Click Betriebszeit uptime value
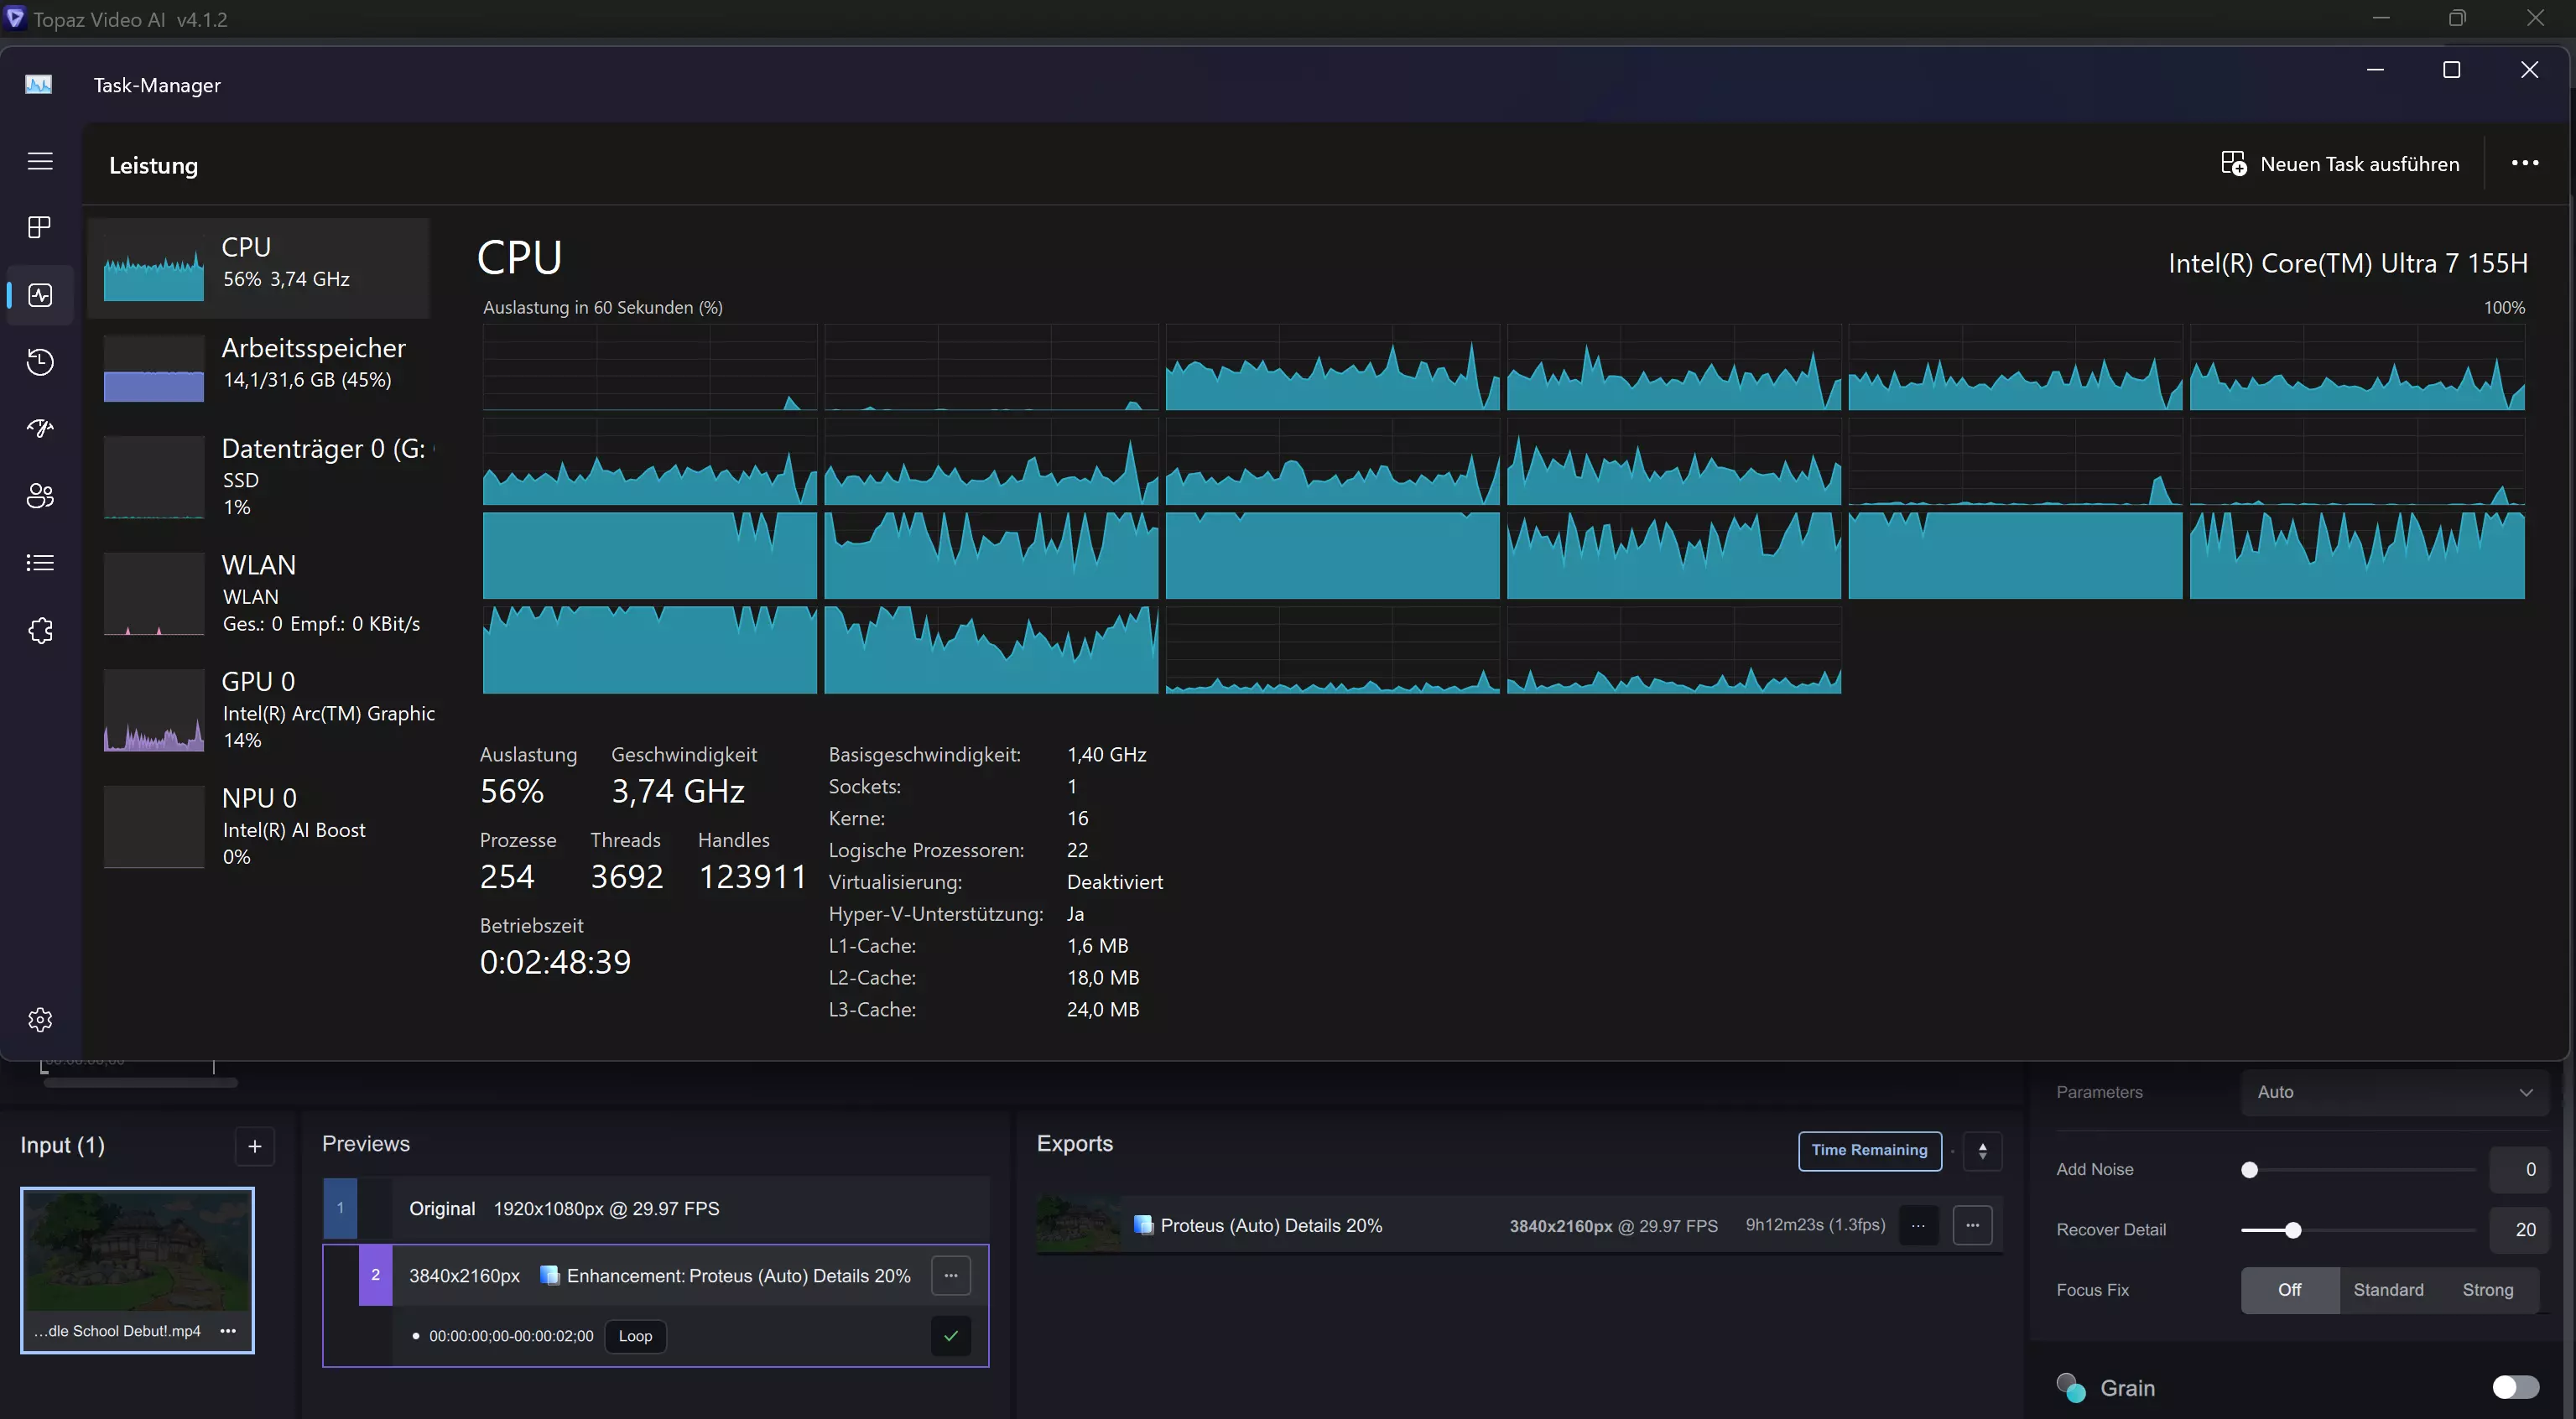Screen dimensions: 2576x1419 pos(555,962)
